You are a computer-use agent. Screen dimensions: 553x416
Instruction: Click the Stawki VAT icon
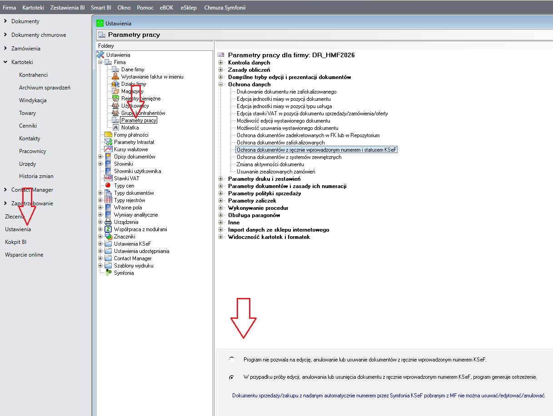(108, 178)
